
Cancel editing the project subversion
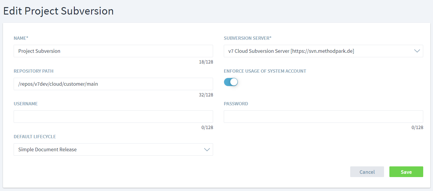367,172
